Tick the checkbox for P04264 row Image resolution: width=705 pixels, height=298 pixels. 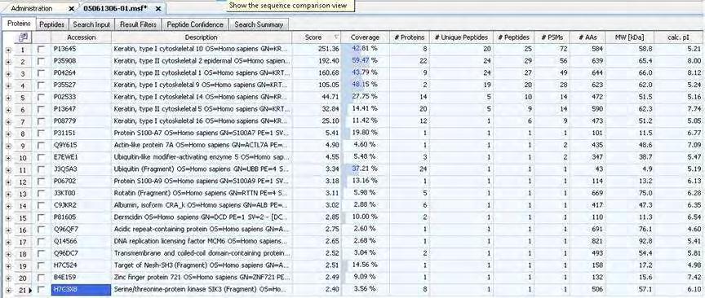[41, 72]
